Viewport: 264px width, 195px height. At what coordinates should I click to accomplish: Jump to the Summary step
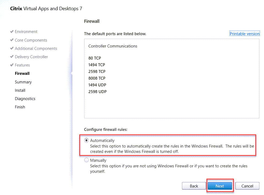23,82
